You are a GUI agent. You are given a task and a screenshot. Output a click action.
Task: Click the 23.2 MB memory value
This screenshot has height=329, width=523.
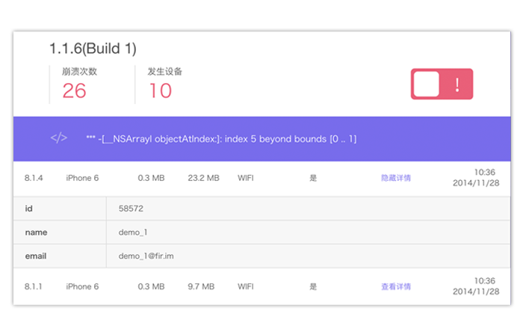click(x=203, y=178)
